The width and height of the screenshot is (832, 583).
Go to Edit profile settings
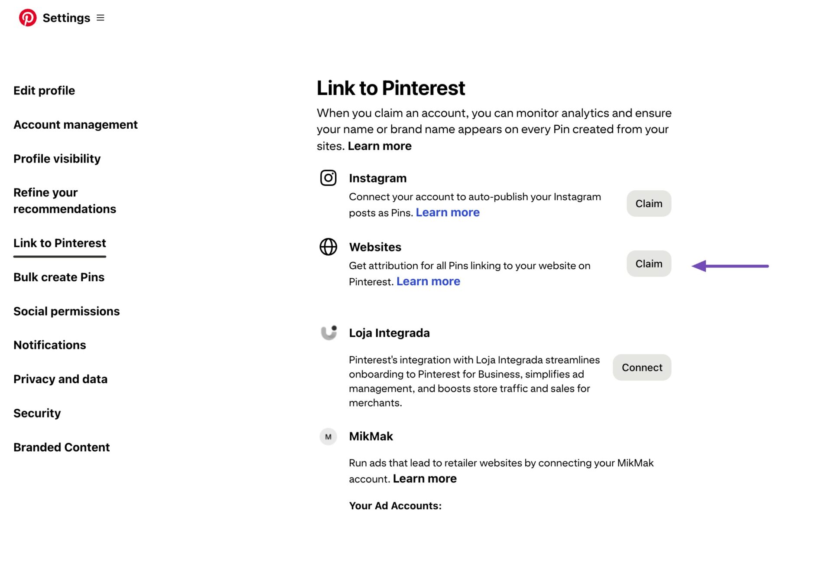(44, 91)
